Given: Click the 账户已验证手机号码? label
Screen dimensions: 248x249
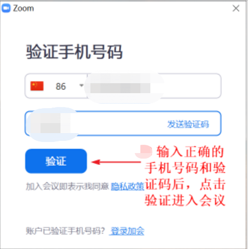Looking at the screenshot, I should 65,231.
